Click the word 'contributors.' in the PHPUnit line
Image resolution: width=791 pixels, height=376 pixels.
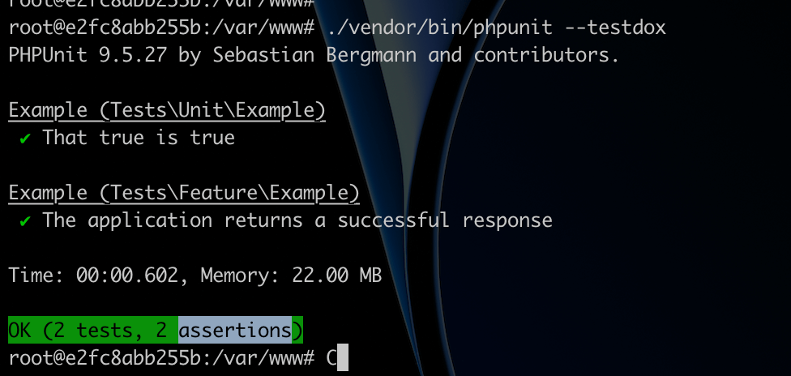click(546, 55)
